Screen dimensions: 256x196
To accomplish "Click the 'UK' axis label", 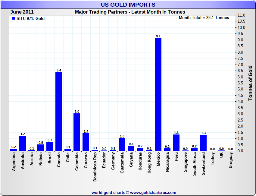I will (222, 155).
